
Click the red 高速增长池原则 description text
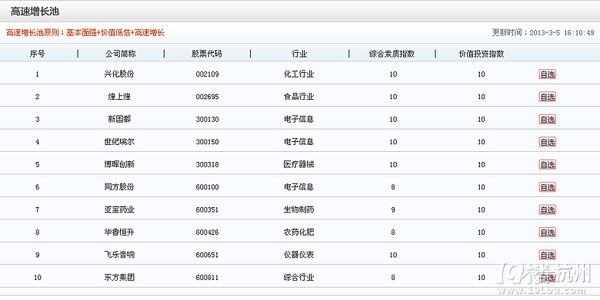point(85,33)
